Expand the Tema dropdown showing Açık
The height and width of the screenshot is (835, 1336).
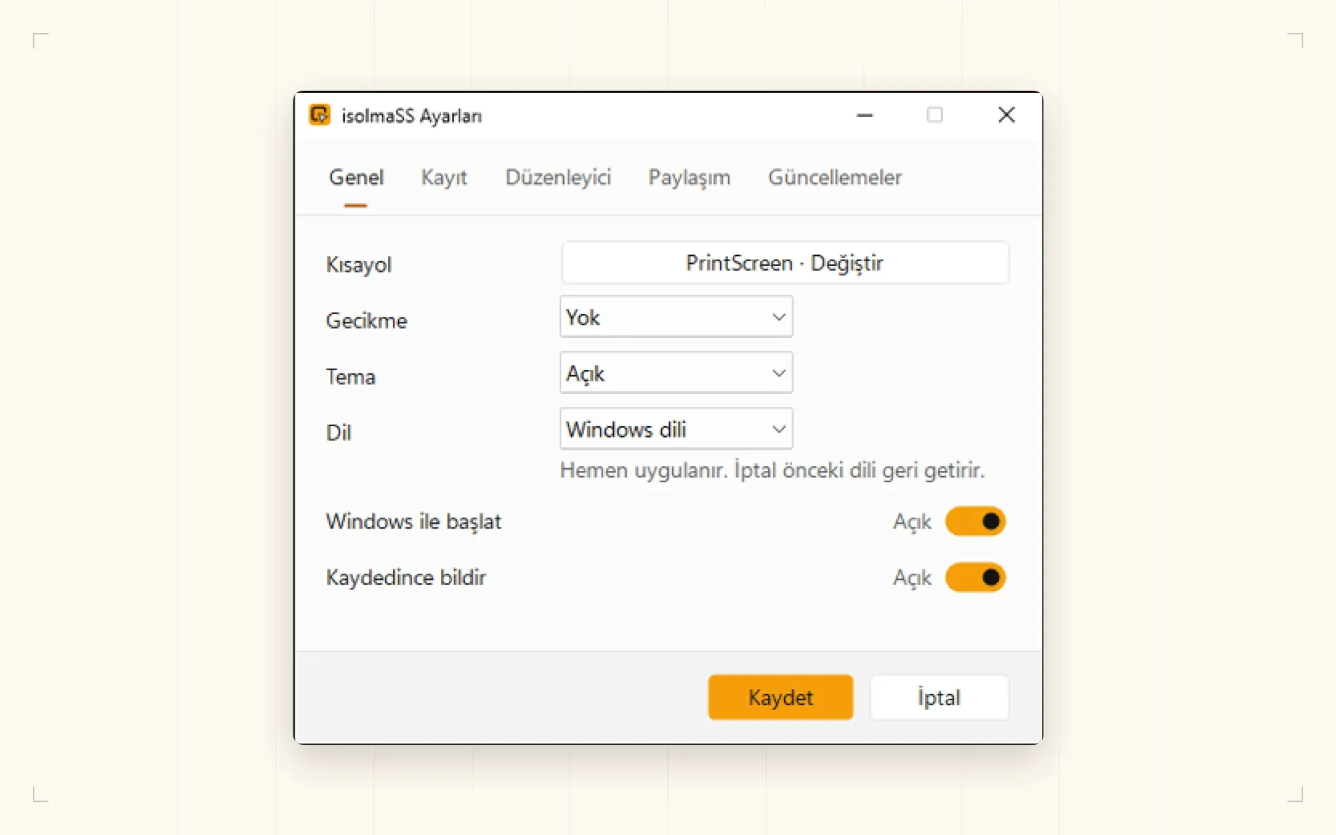(676, 373)
